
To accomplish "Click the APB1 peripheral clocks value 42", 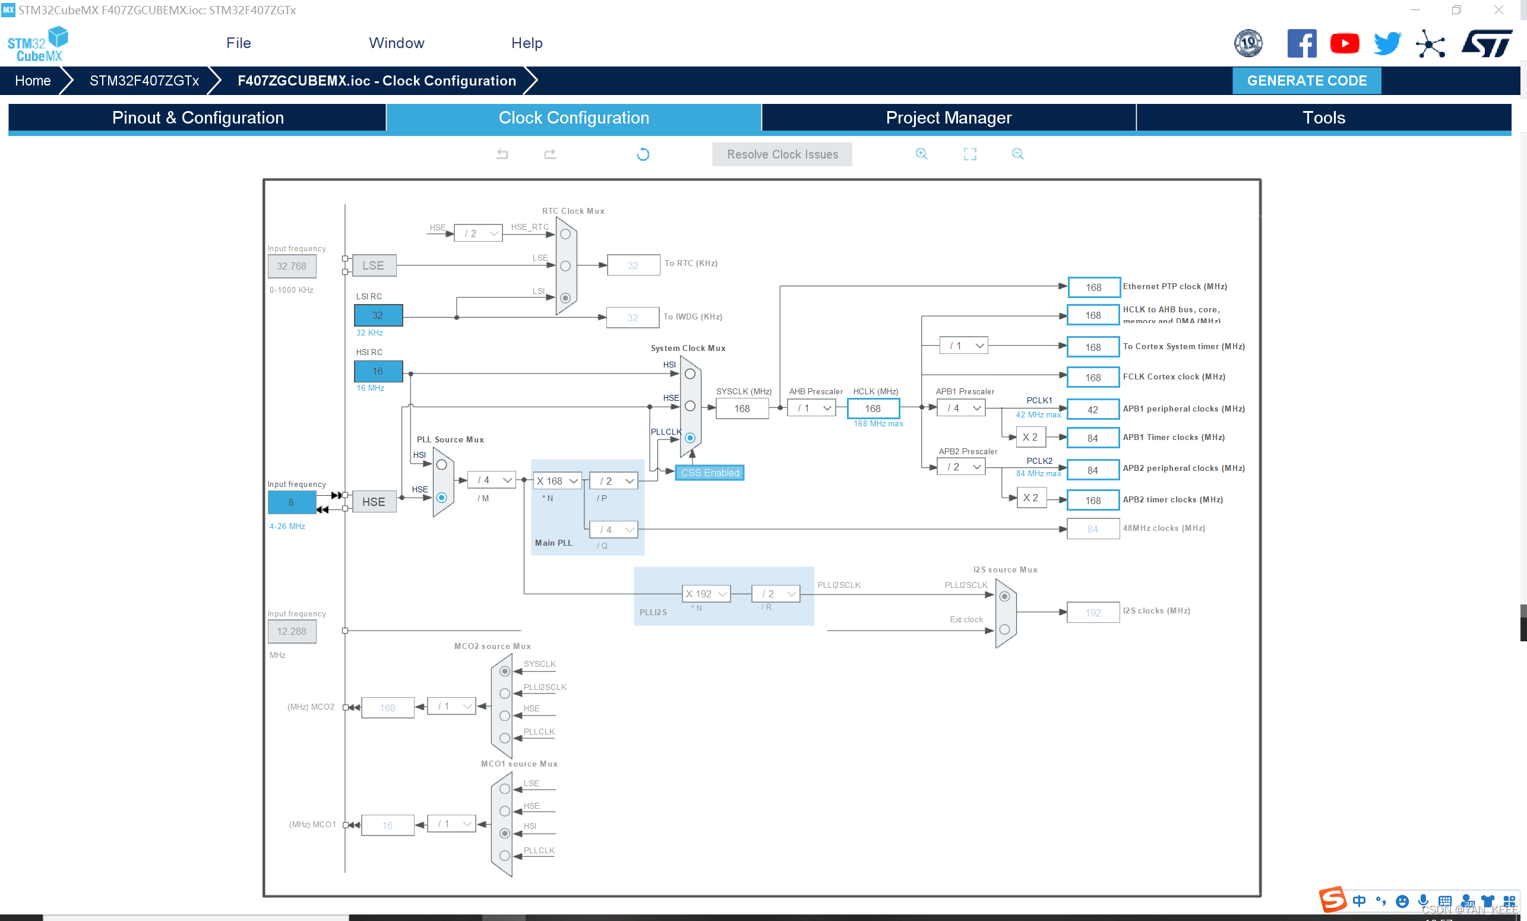I will (x=1093, y=410).
